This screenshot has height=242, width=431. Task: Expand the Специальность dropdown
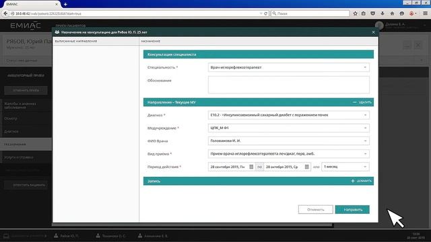click(365, 67)
